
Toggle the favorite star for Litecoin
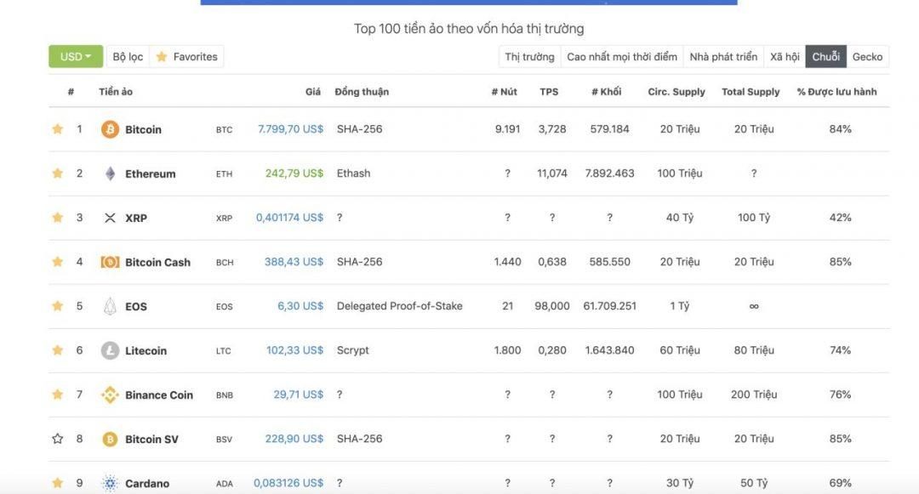tap(58, 350)
